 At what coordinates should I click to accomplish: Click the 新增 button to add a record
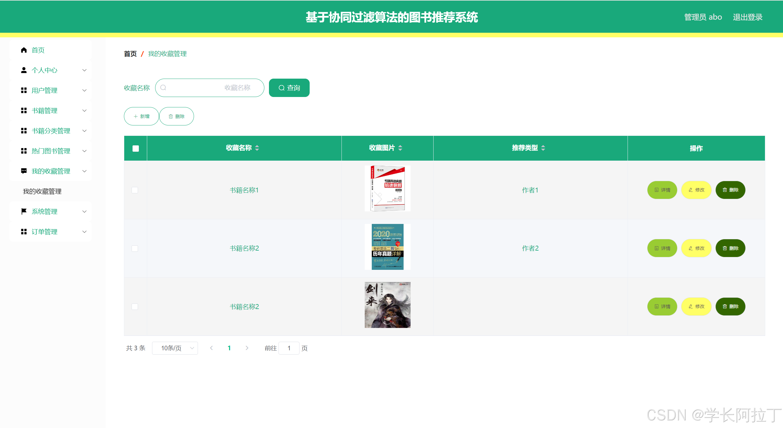click(141, 116)
